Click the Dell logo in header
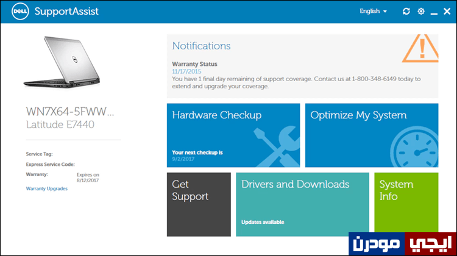 20,12
